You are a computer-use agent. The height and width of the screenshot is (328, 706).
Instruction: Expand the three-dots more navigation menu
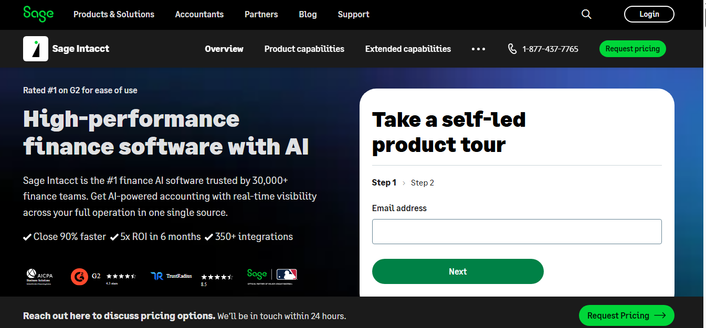478,49
